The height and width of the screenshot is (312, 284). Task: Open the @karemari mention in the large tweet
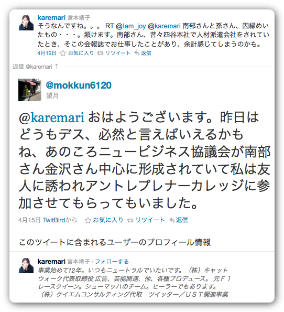point(51,117)
